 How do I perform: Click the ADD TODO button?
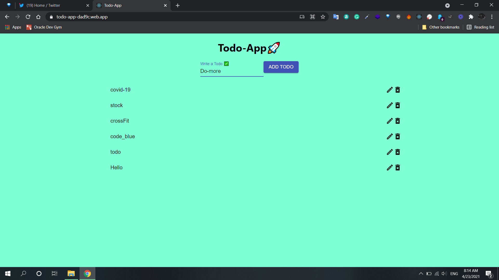pos(281,67)
